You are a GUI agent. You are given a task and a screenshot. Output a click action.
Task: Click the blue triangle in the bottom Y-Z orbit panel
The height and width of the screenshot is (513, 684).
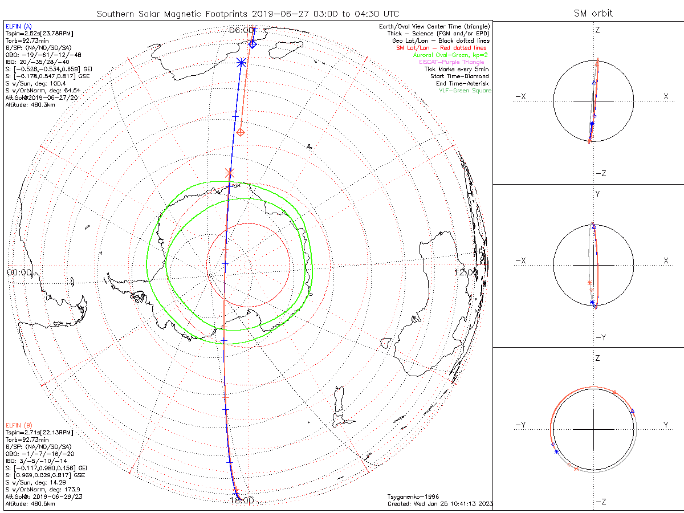click(632, 411)
